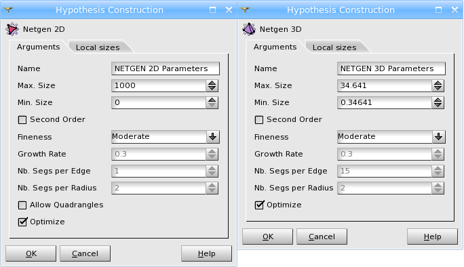This screenshot has height=267, width=464.
Task: Open the Fineness dropdown in Netgen 3D
Action: tap(391, 137)
